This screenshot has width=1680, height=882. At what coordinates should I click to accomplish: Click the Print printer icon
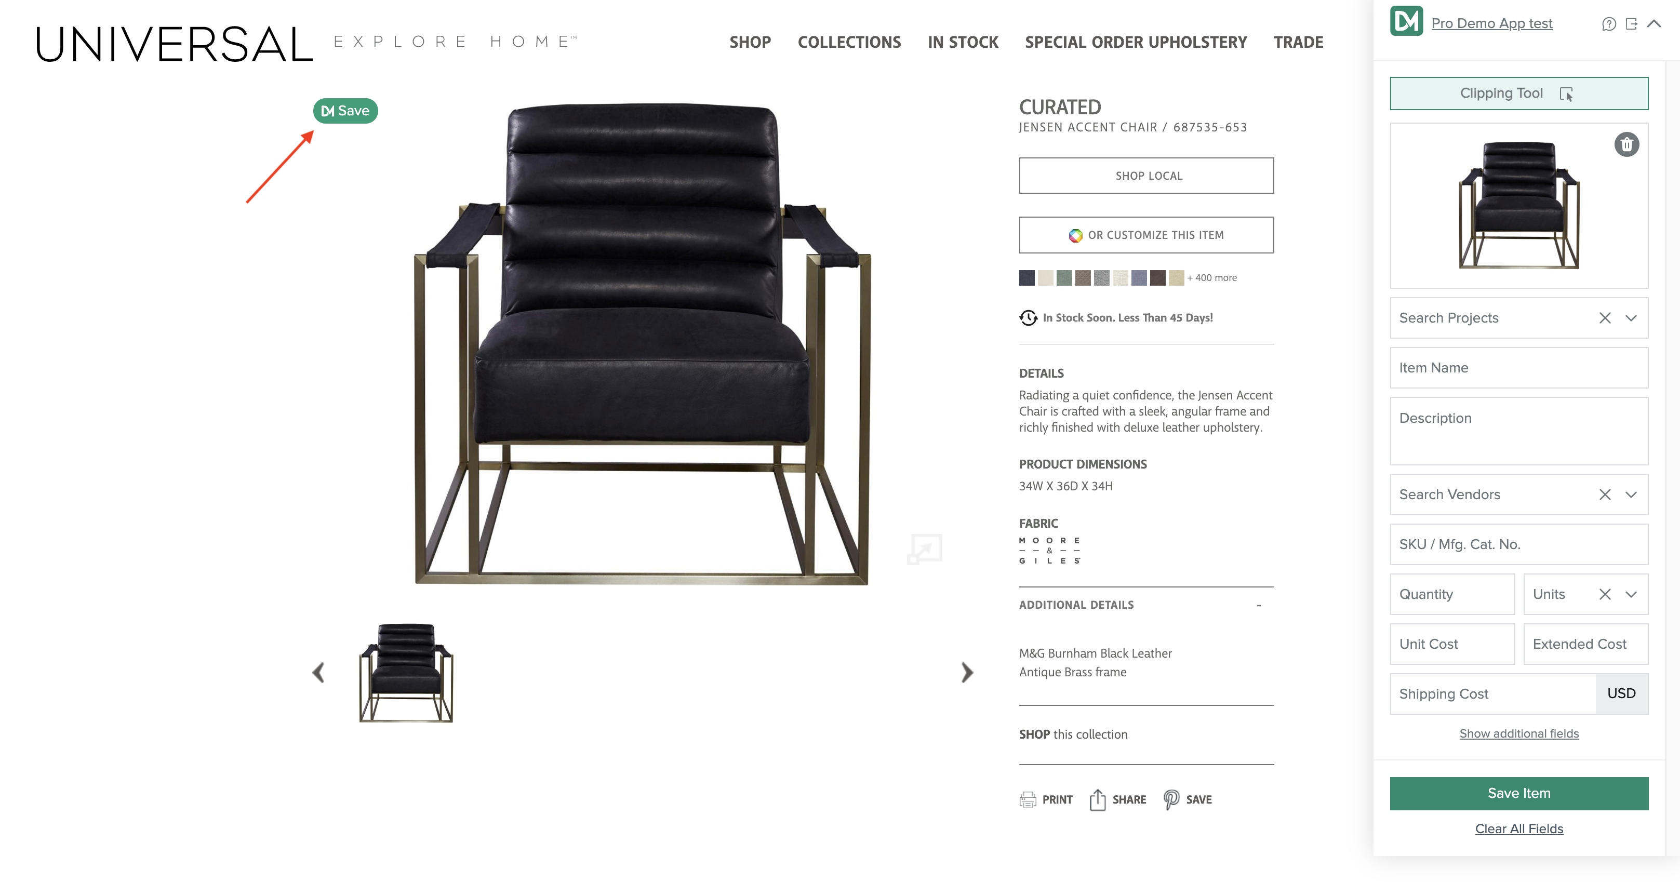(1028, 799)
